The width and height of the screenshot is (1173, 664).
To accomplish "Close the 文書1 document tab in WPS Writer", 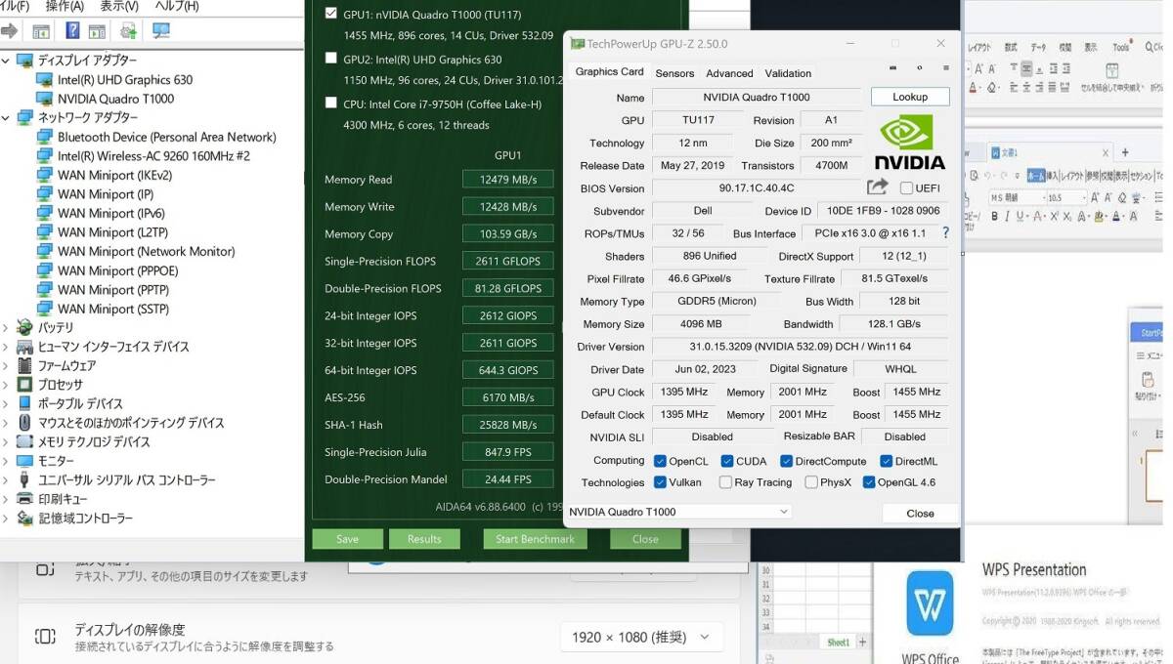I will tap(1106, 152).
